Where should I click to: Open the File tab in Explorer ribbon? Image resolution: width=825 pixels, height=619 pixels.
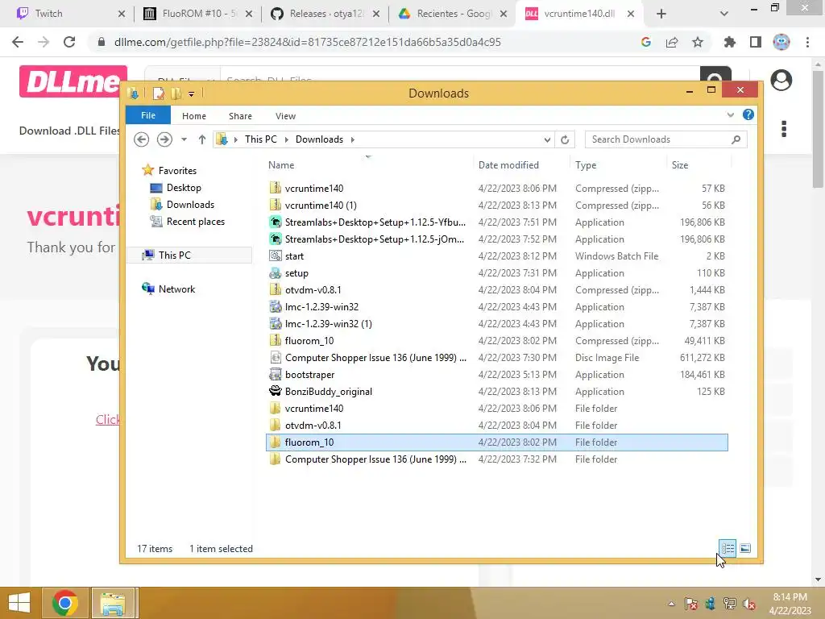148,115
